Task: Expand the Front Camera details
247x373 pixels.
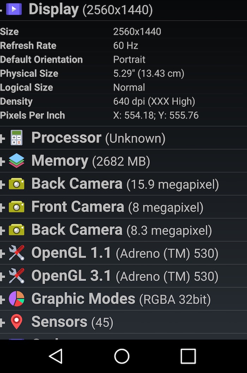Action: pyautogui.click(x=3, y=207)
